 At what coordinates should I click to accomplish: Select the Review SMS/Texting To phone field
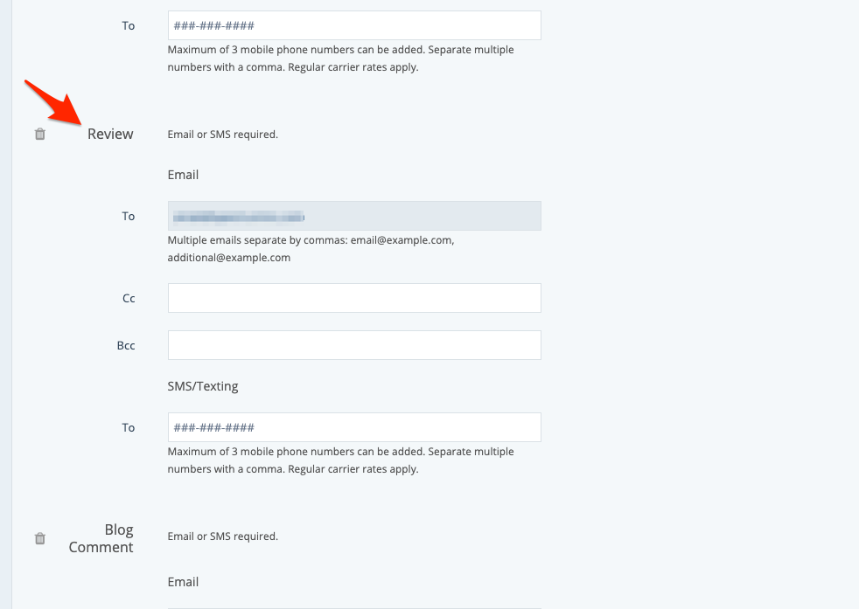pos(353,427)
